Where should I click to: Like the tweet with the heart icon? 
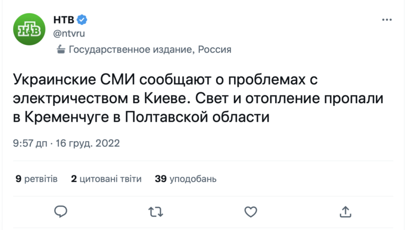coord(250,211)
